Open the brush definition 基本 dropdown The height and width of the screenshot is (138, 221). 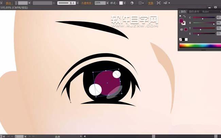pos(78,3)
